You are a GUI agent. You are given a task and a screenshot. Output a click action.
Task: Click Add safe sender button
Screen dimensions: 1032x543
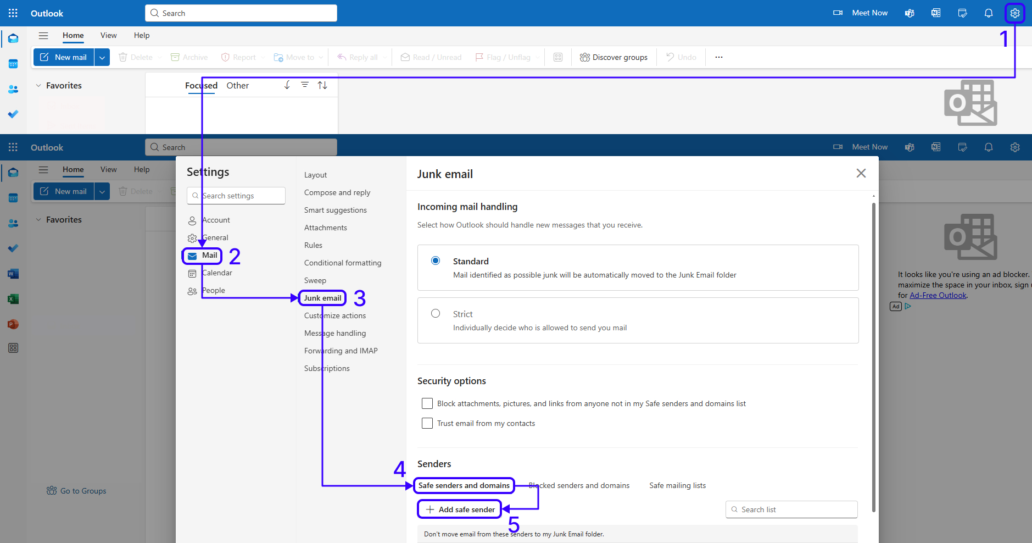point(460,509)
